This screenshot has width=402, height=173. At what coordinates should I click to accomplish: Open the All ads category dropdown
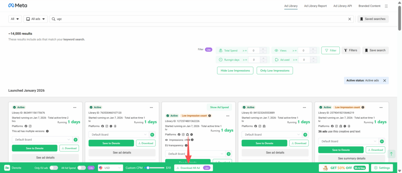click(x=35, y=19)
